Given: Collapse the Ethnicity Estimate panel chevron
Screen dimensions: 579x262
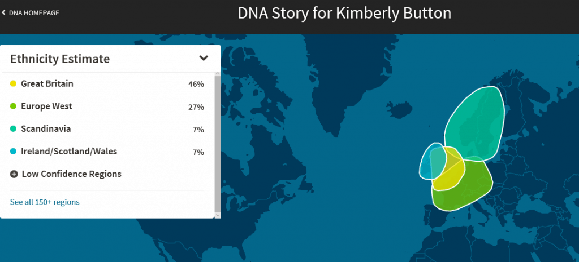Looking at the screenshot, I should click(x=204, y=58).
